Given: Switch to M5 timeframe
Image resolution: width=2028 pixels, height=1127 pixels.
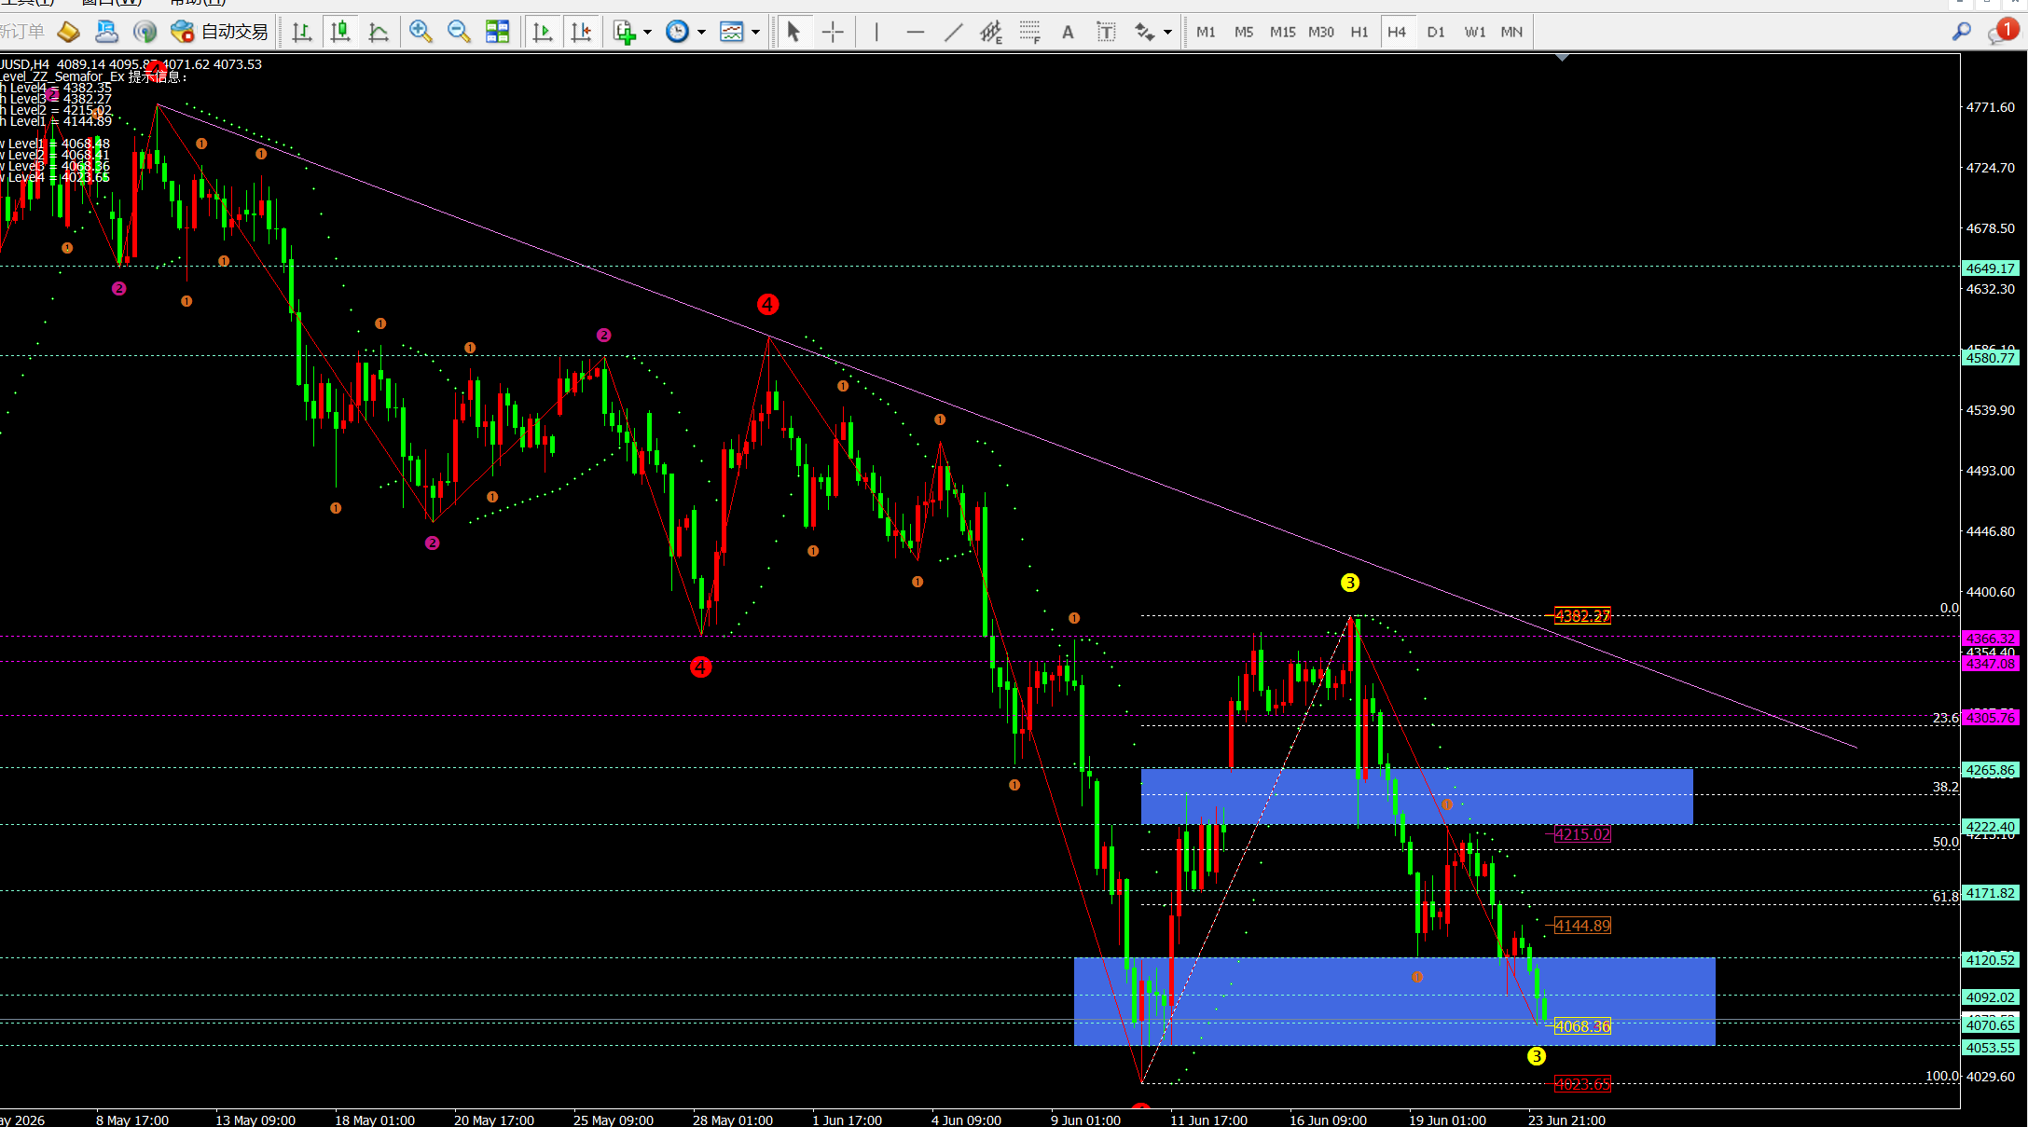Looking at the screenshot, I should point(1244,32).
